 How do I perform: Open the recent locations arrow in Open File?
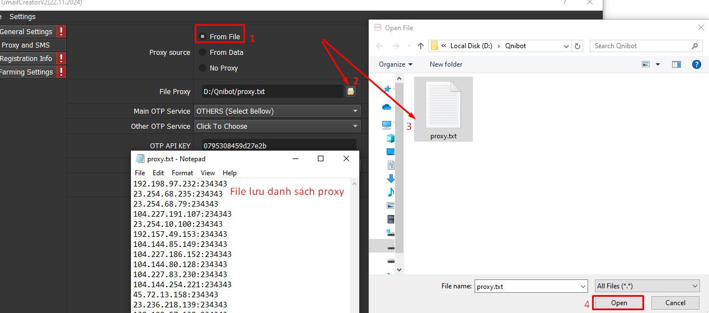tap(409, 46)
